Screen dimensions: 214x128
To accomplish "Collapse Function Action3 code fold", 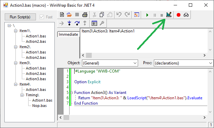I will [x=71, y=93].
